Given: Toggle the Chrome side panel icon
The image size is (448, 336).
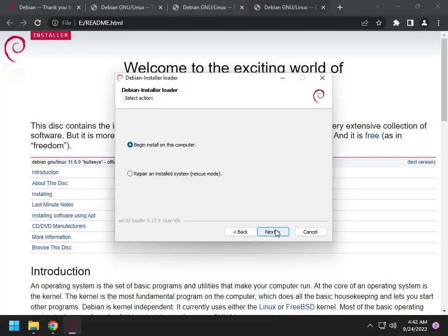Looking at the screenshot, I should click(x=410, y=23).
